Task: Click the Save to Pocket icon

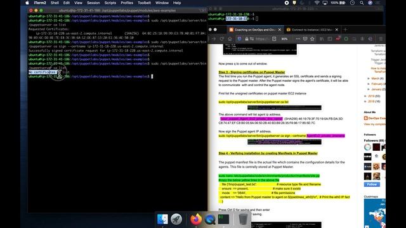Action: 305,39
